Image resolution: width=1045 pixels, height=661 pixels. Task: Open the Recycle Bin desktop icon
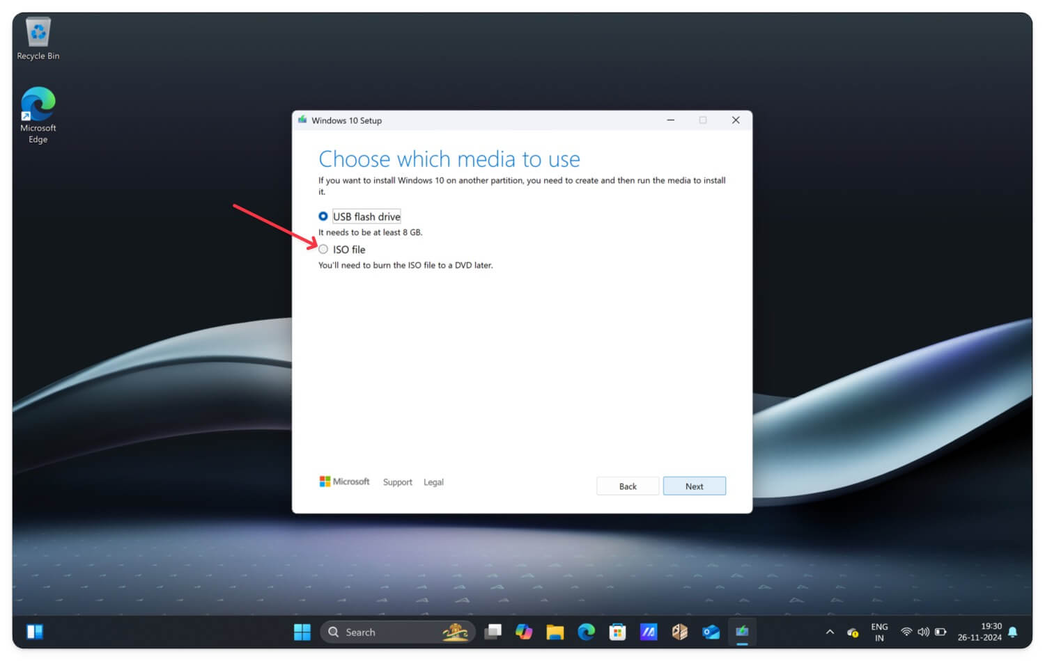coord(38,39)
